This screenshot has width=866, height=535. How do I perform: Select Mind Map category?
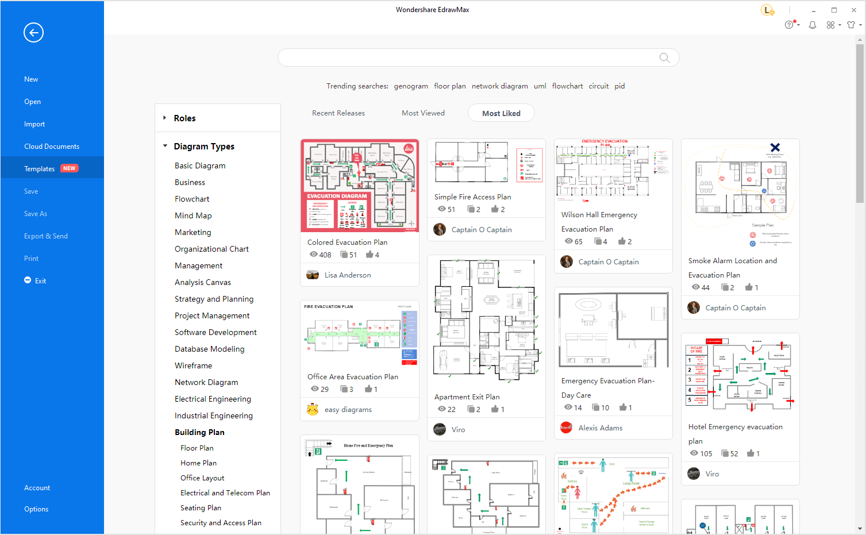pos(193,215)
